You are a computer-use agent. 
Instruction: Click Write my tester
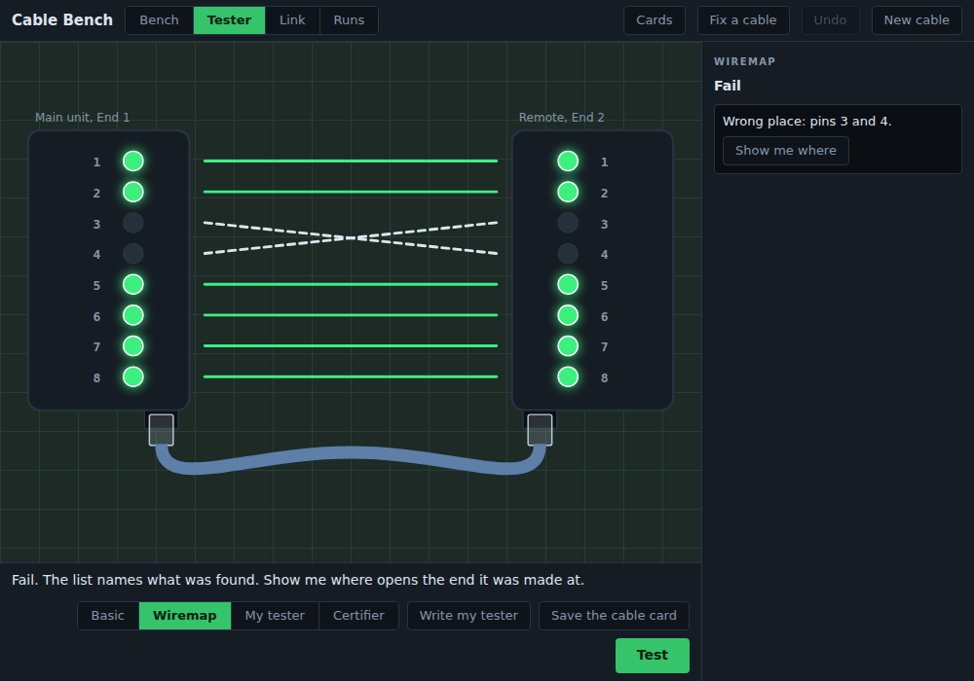(x=468, y=616)
